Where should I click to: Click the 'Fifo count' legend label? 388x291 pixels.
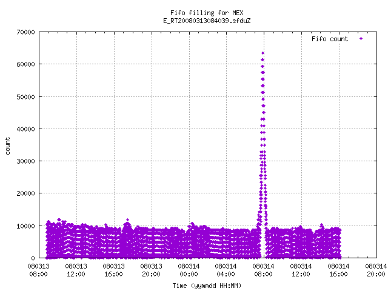pyautogui.click(x=330, y=39)
